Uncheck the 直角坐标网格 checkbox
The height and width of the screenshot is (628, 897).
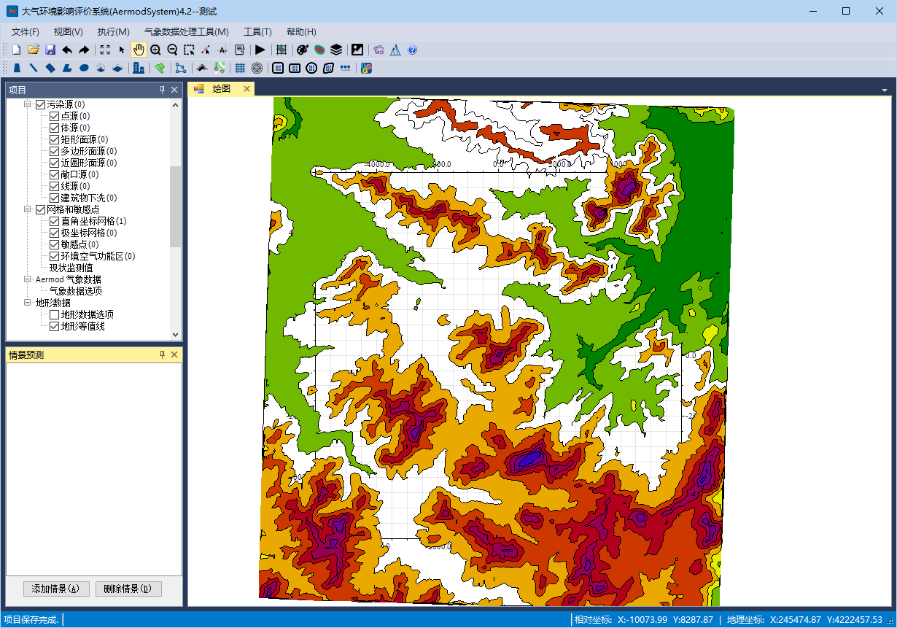pyautogui.click(x=54, y=221)
